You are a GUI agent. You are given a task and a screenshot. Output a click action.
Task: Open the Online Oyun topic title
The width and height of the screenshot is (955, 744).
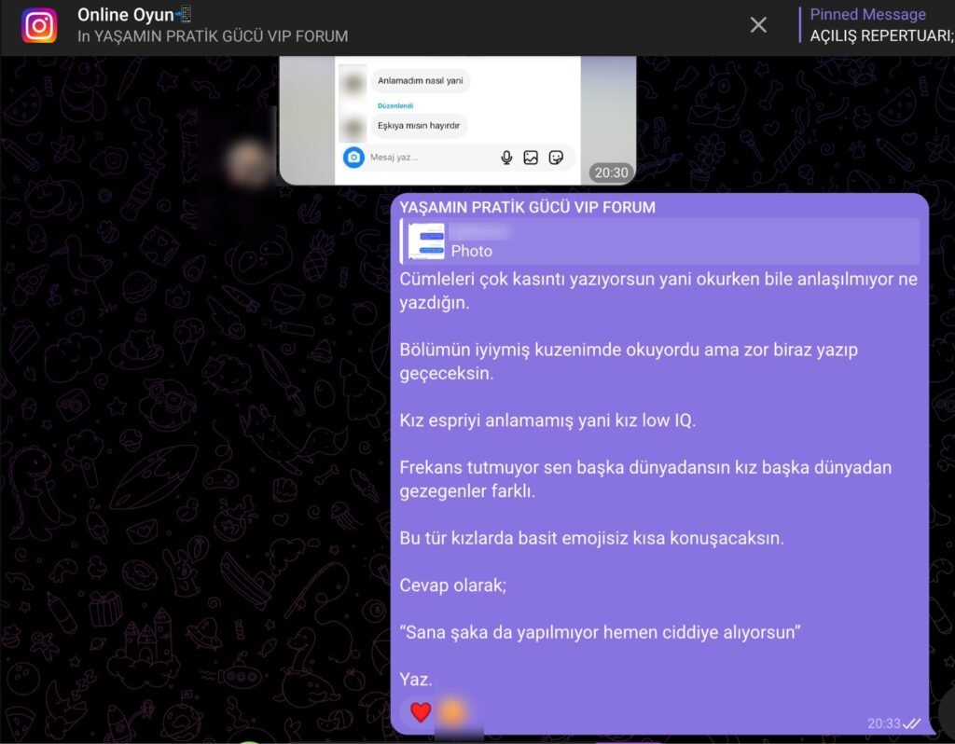[x=134, y=15]
